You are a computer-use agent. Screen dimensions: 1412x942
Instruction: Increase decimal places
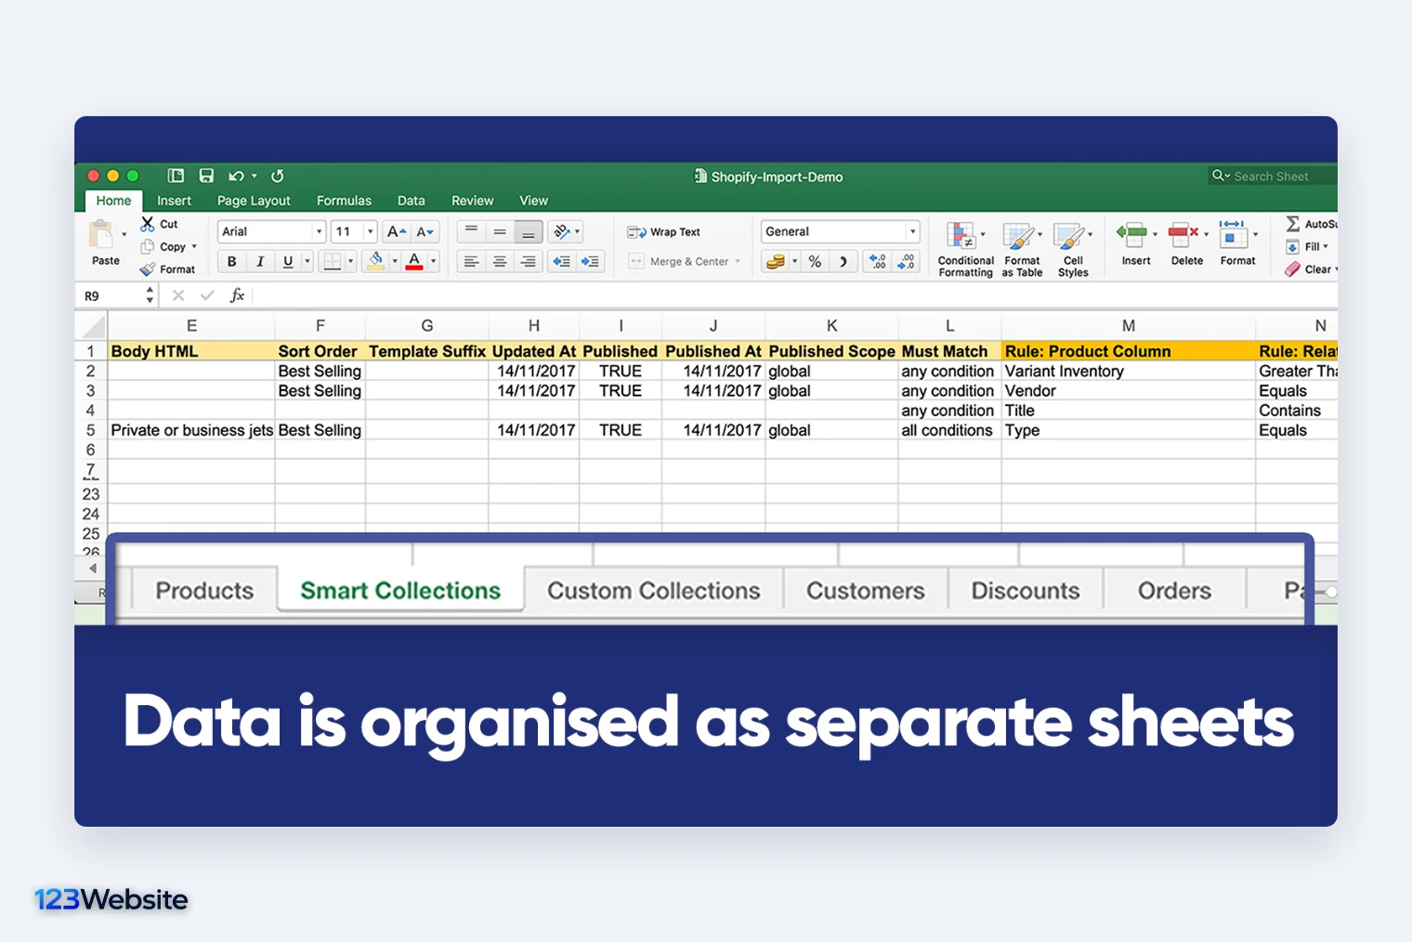(x=878, y=262)
